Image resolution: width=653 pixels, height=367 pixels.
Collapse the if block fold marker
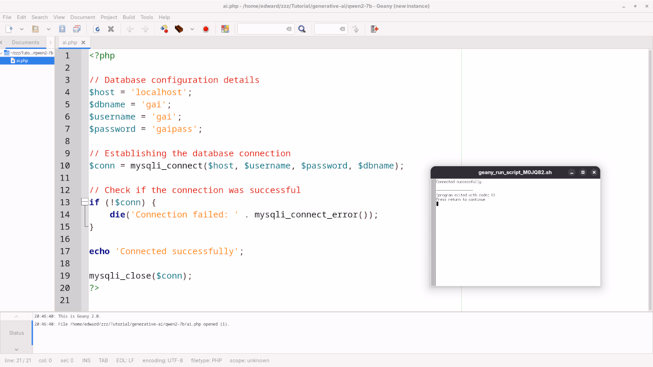click(85, 202)
